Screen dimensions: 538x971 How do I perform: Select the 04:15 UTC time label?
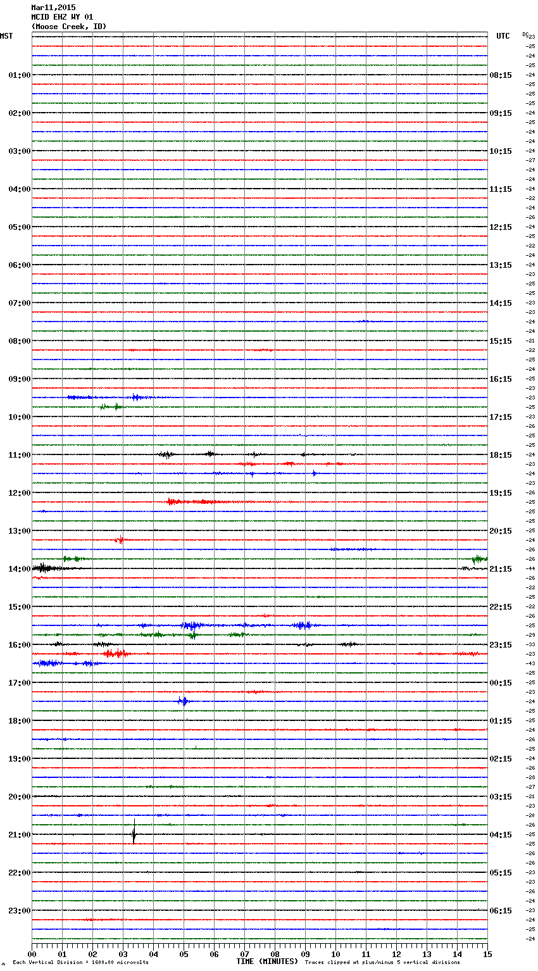tap(501, 835)
